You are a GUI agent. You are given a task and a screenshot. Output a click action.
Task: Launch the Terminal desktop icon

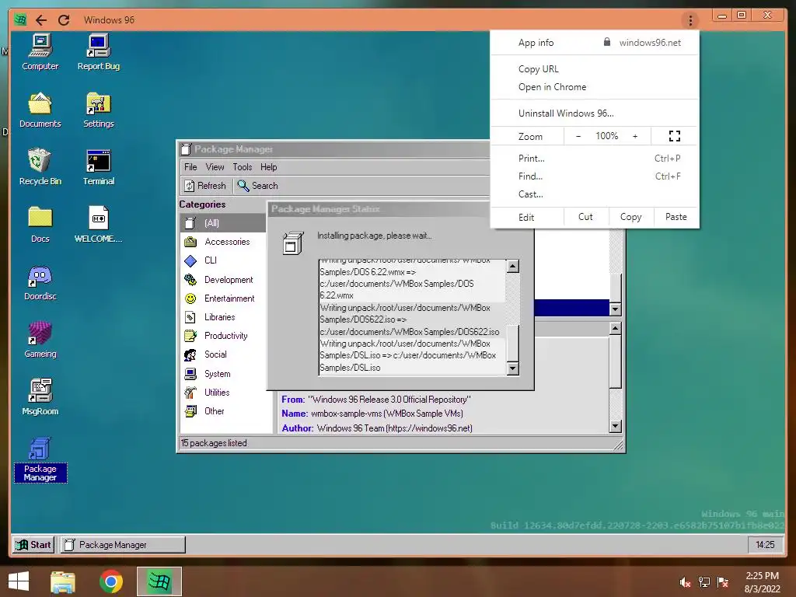point(99,167)
